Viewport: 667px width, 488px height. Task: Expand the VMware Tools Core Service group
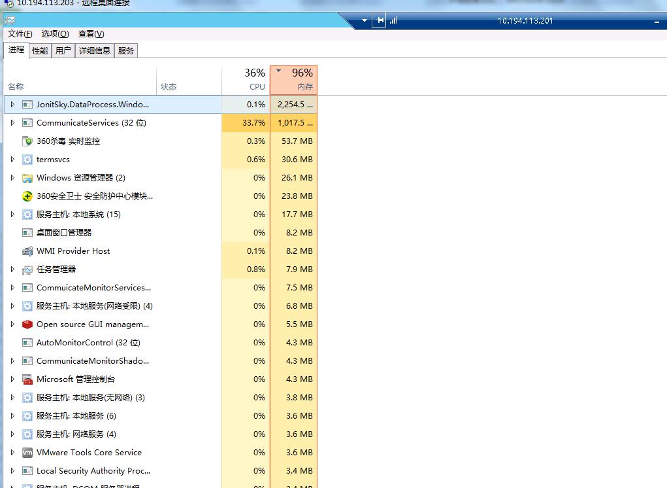(x=12, y=452)
